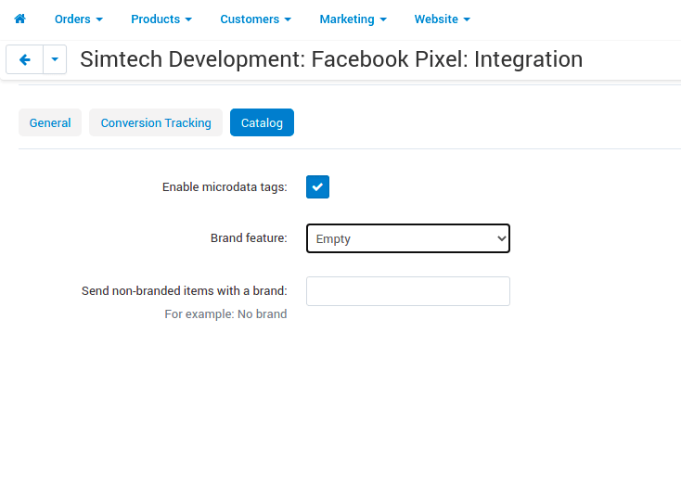The image size is (681, 486).
Task: Click the back arrow button
Action: click(25, 60)
